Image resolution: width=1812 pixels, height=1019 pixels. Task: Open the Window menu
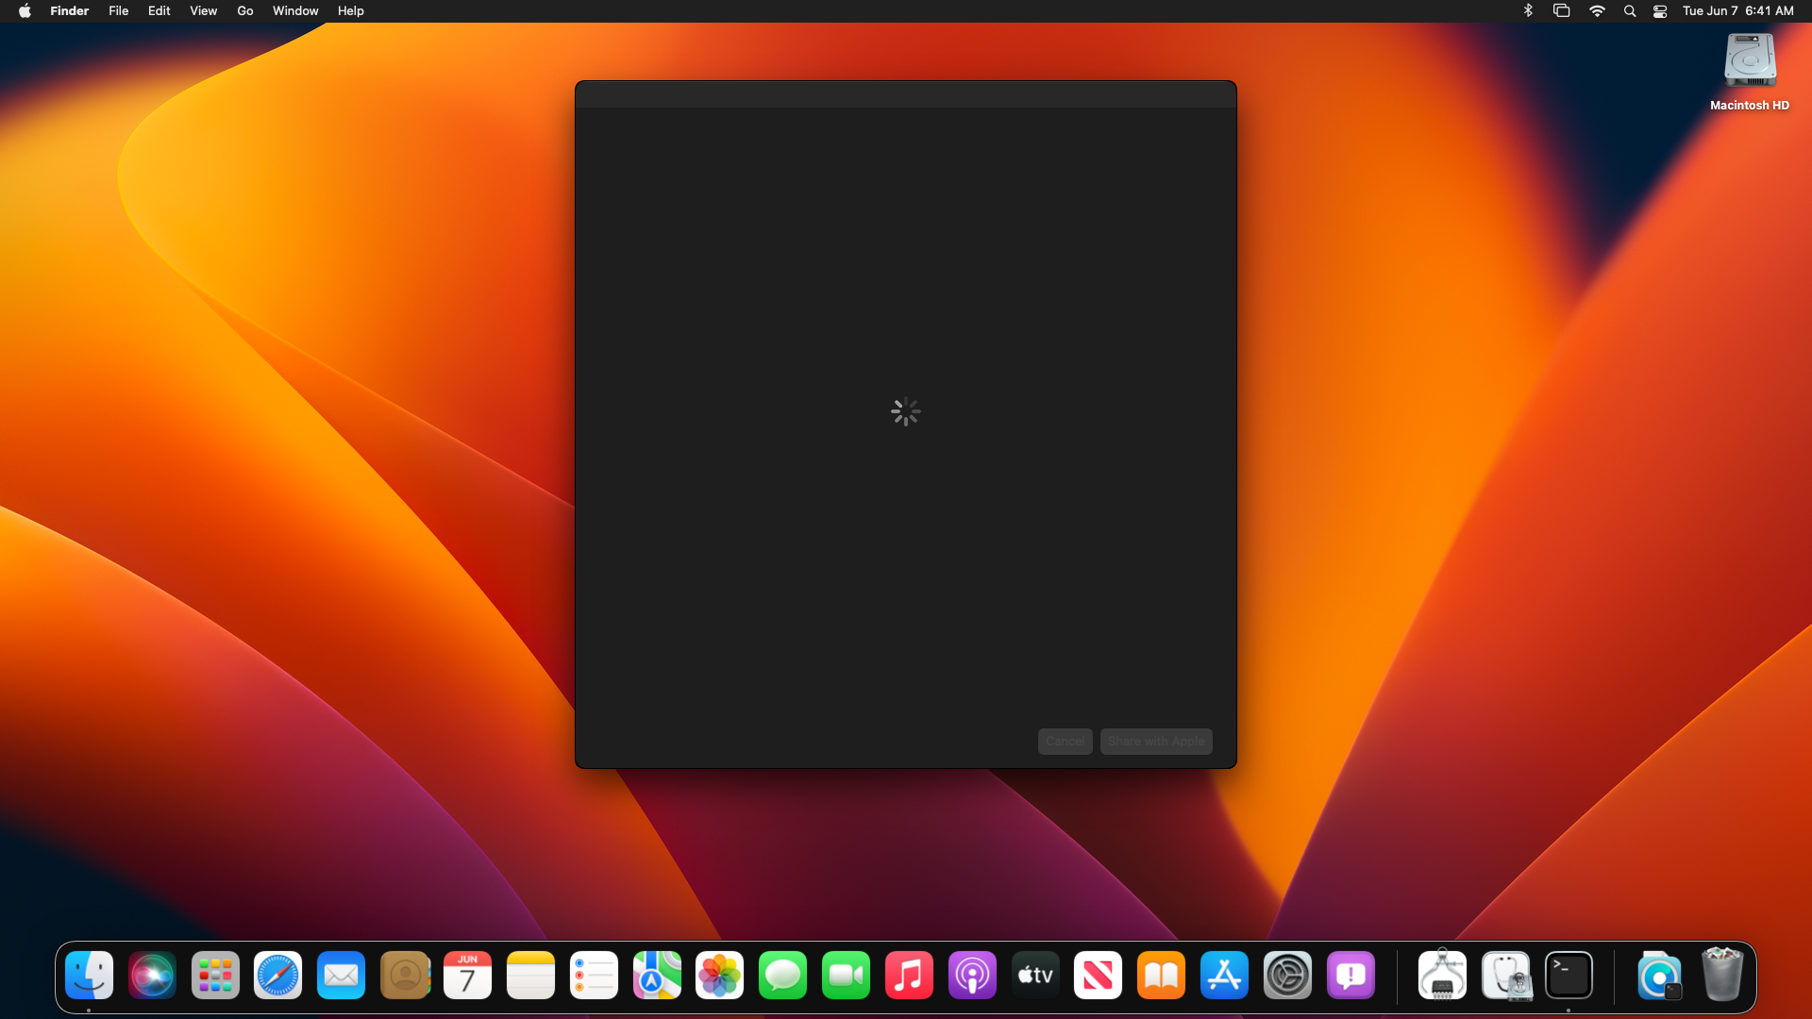click(x=295, y=11)
